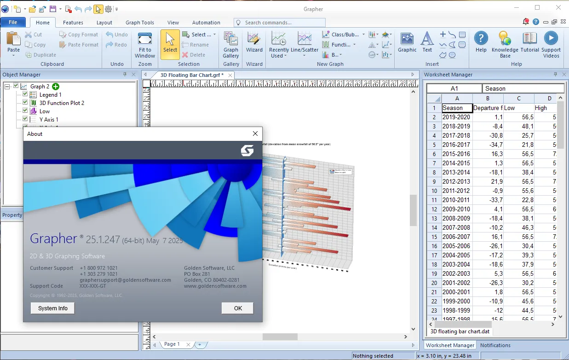Viewport: 569px width, 360px height.
Task: Open the Graph Gallery
Action: 231,45
